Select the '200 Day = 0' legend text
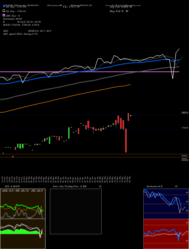Image resolution: width=189 pixels, height=249 pixels. pos(13,16)
